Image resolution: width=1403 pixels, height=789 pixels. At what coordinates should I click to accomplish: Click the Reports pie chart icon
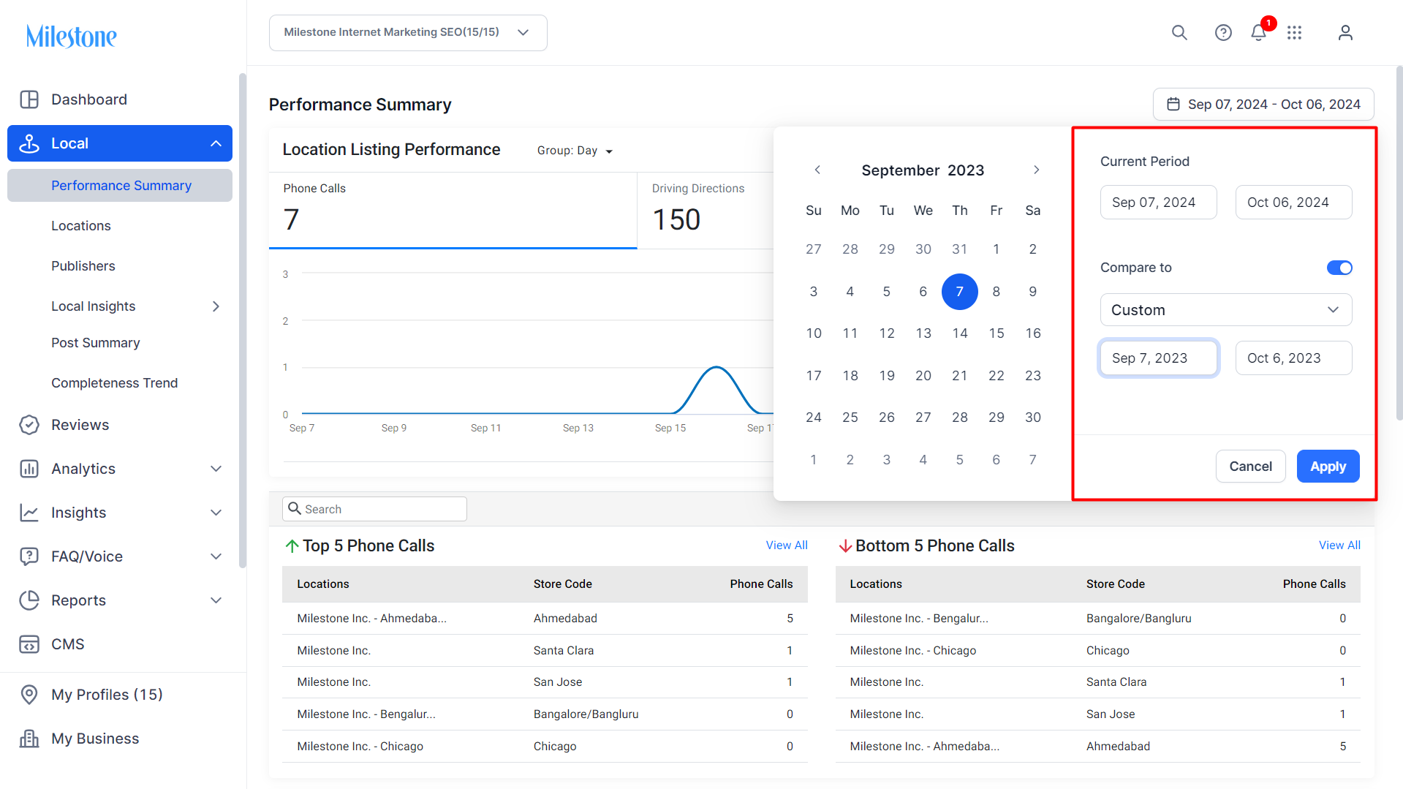click(x=29, y=600)
